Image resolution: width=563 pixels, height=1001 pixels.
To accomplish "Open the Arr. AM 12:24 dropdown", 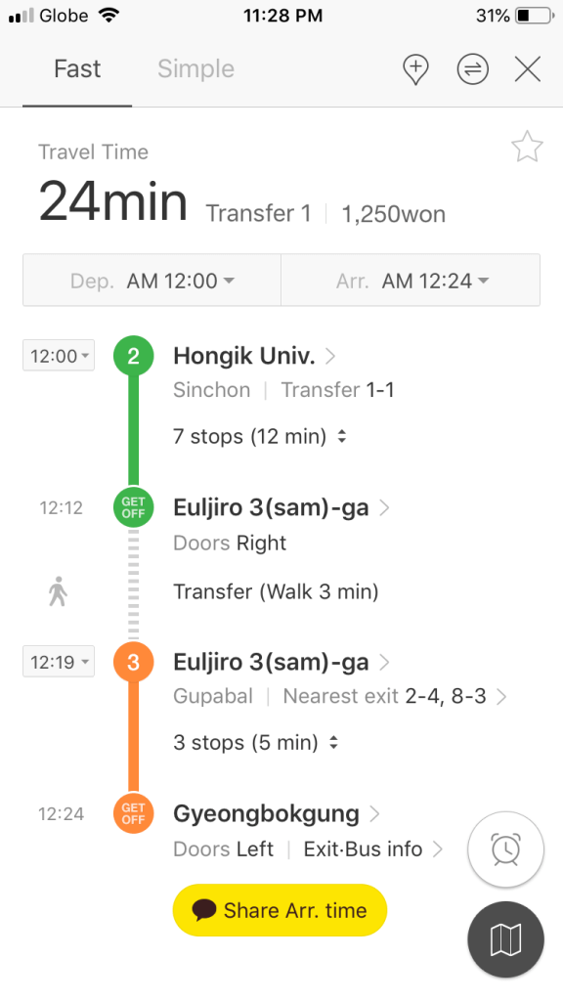I will click(410, 280).
